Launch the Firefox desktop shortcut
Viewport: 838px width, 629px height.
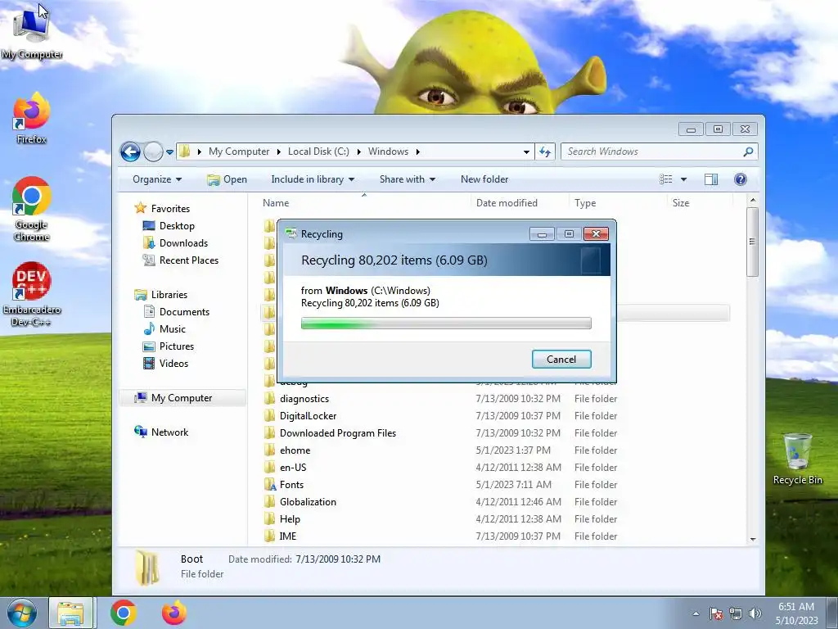coord(32,119)
